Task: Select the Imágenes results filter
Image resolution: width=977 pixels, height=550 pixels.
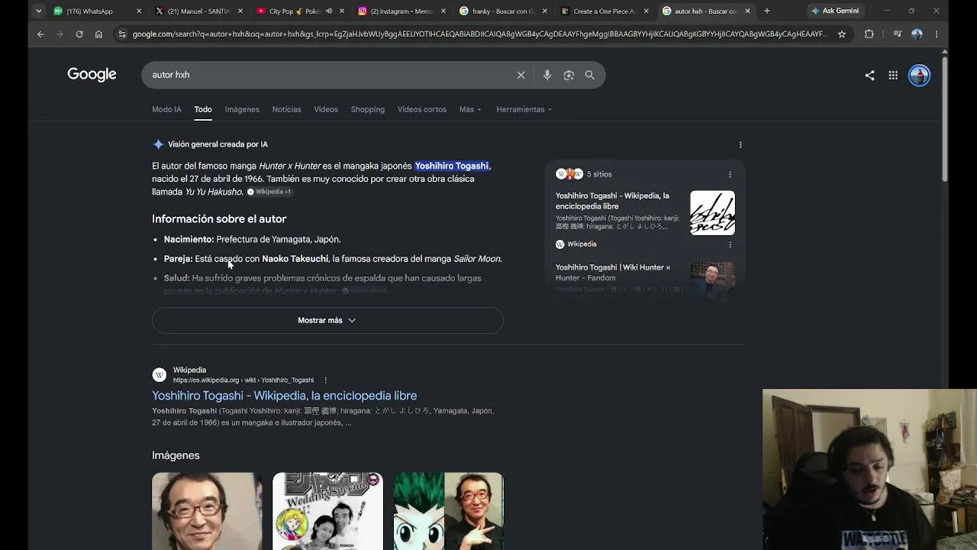Action: coord(242,109)
